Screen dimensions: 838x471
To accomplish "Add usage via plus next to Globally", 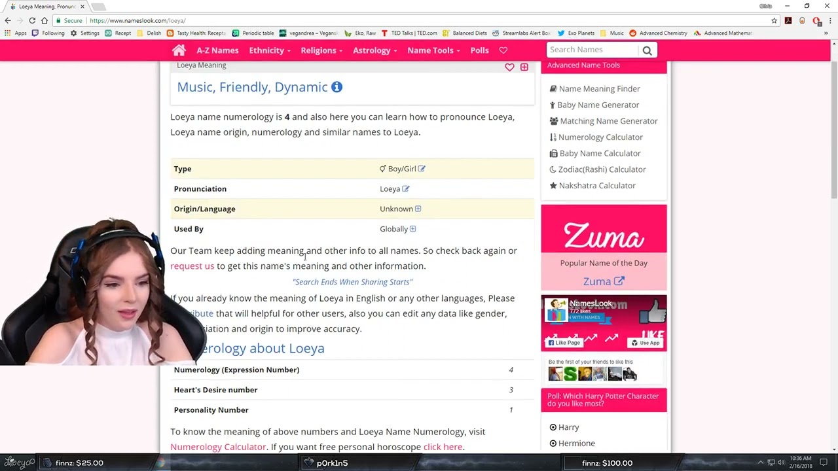I will pyautogui.click(x=412, y=229).
